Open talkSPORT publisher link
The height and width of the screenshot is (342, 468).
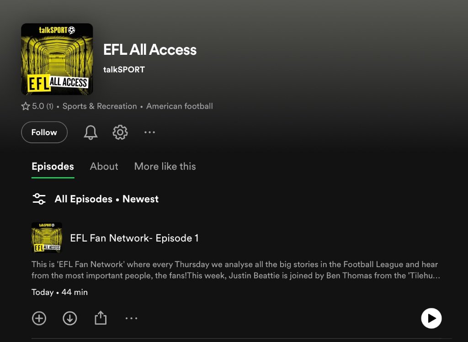124,69
